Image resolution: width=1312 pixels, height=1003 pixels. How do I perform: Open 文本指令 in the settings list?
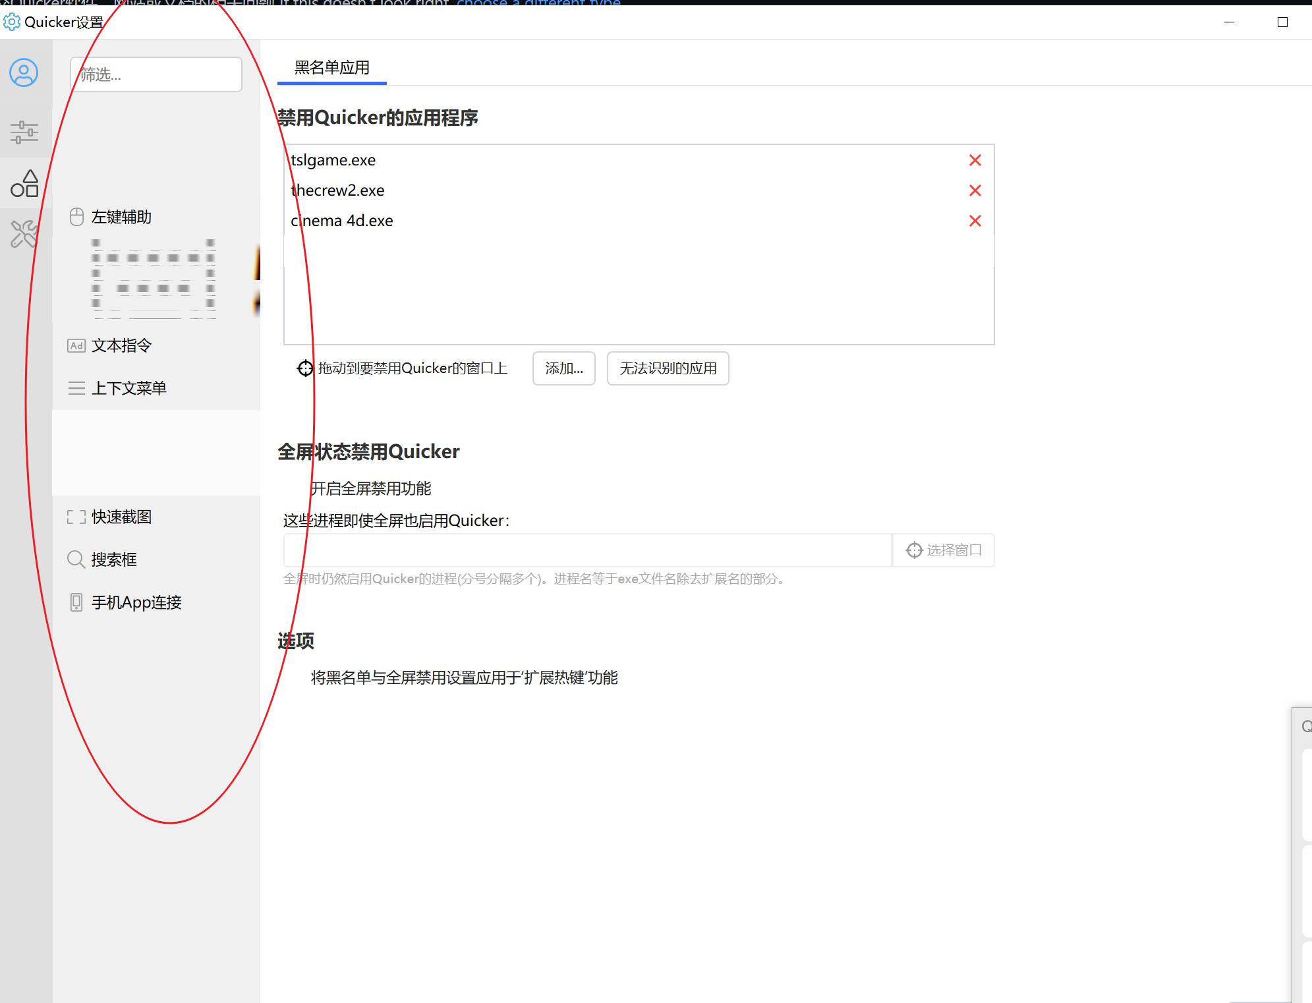tap(156, 345)
